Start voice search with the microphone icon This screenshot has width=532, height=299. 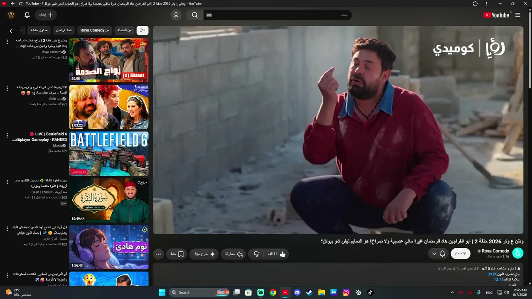coord(176,15)
